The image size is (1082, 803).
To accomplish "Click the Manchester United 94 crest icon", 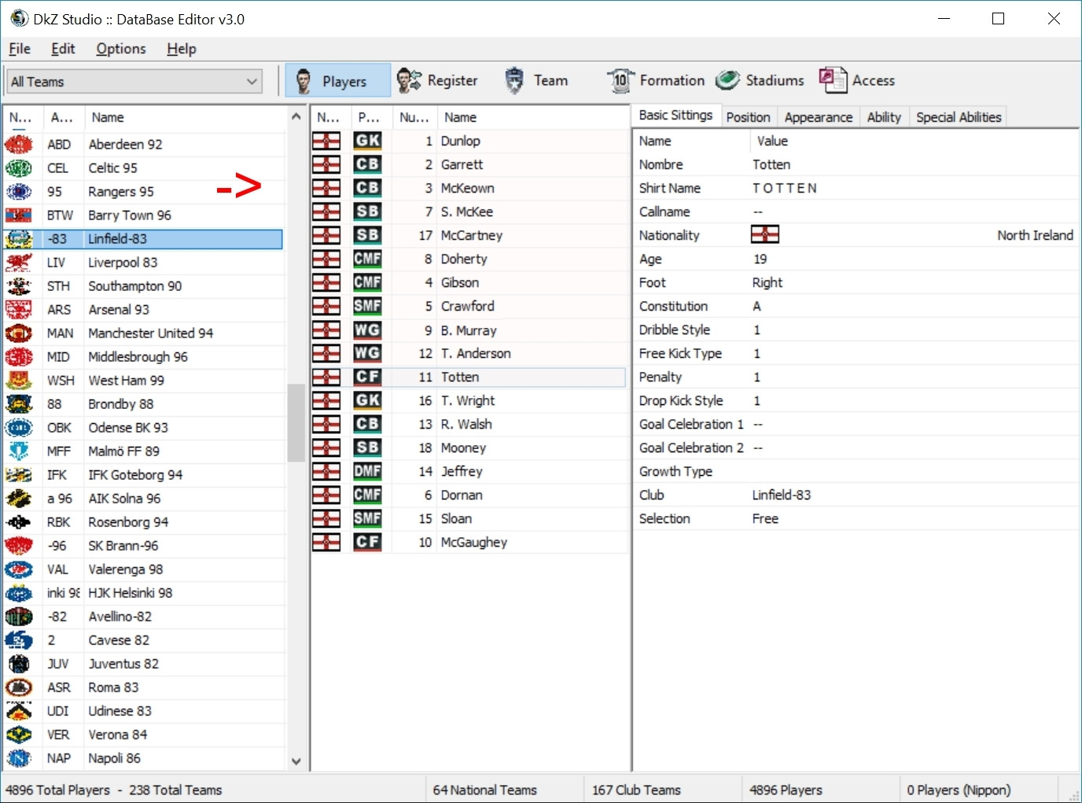I will coord(19,333).
